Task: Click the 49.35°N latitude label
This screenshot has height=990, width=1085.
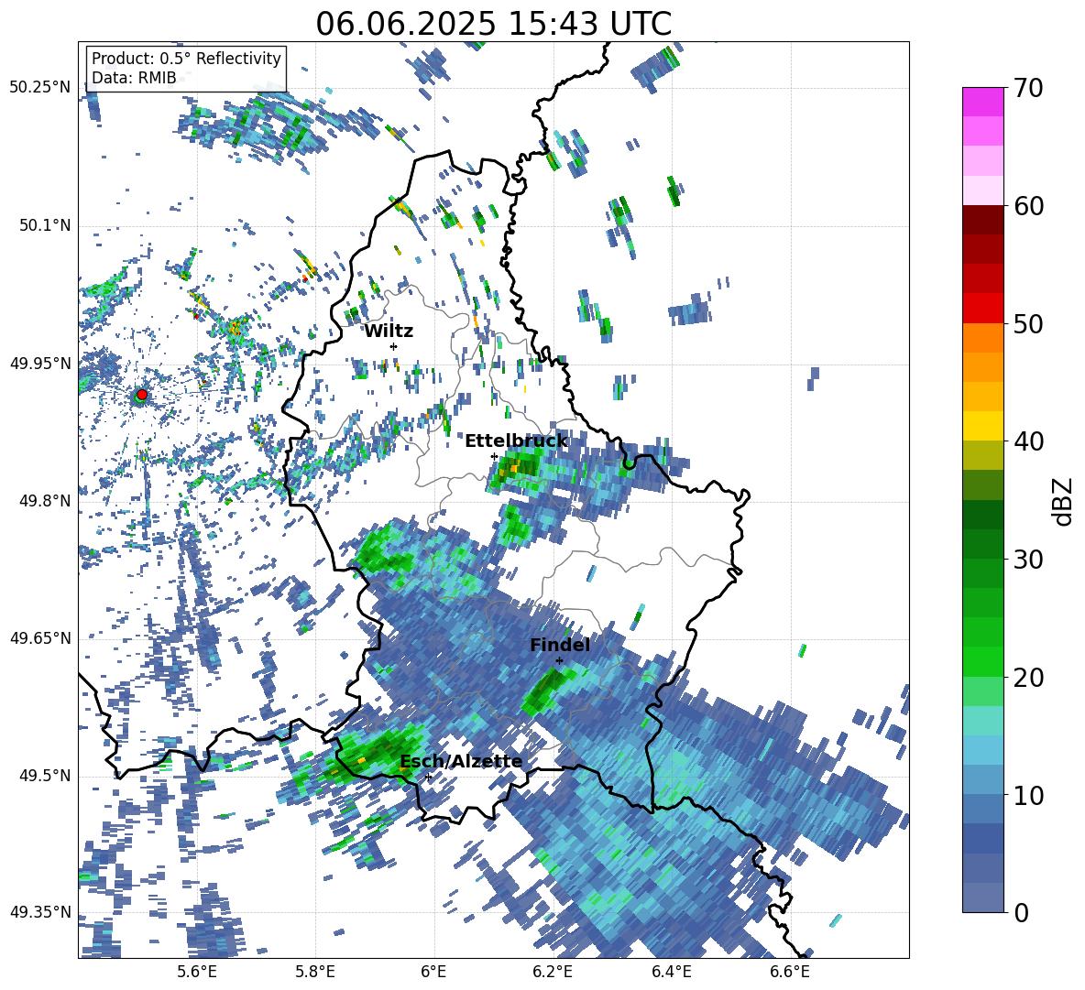Action: [39, 912]
